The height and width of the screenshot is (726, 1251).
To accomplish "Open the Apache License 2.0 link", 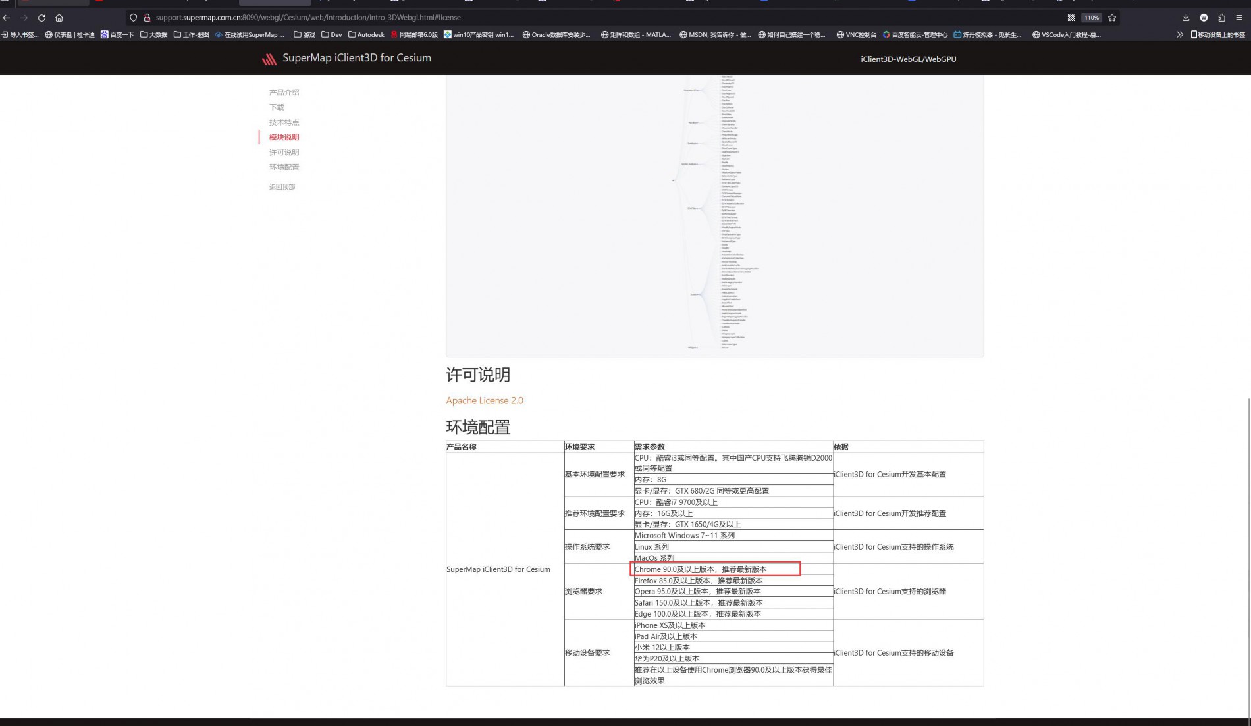I will tap(485, 400).
